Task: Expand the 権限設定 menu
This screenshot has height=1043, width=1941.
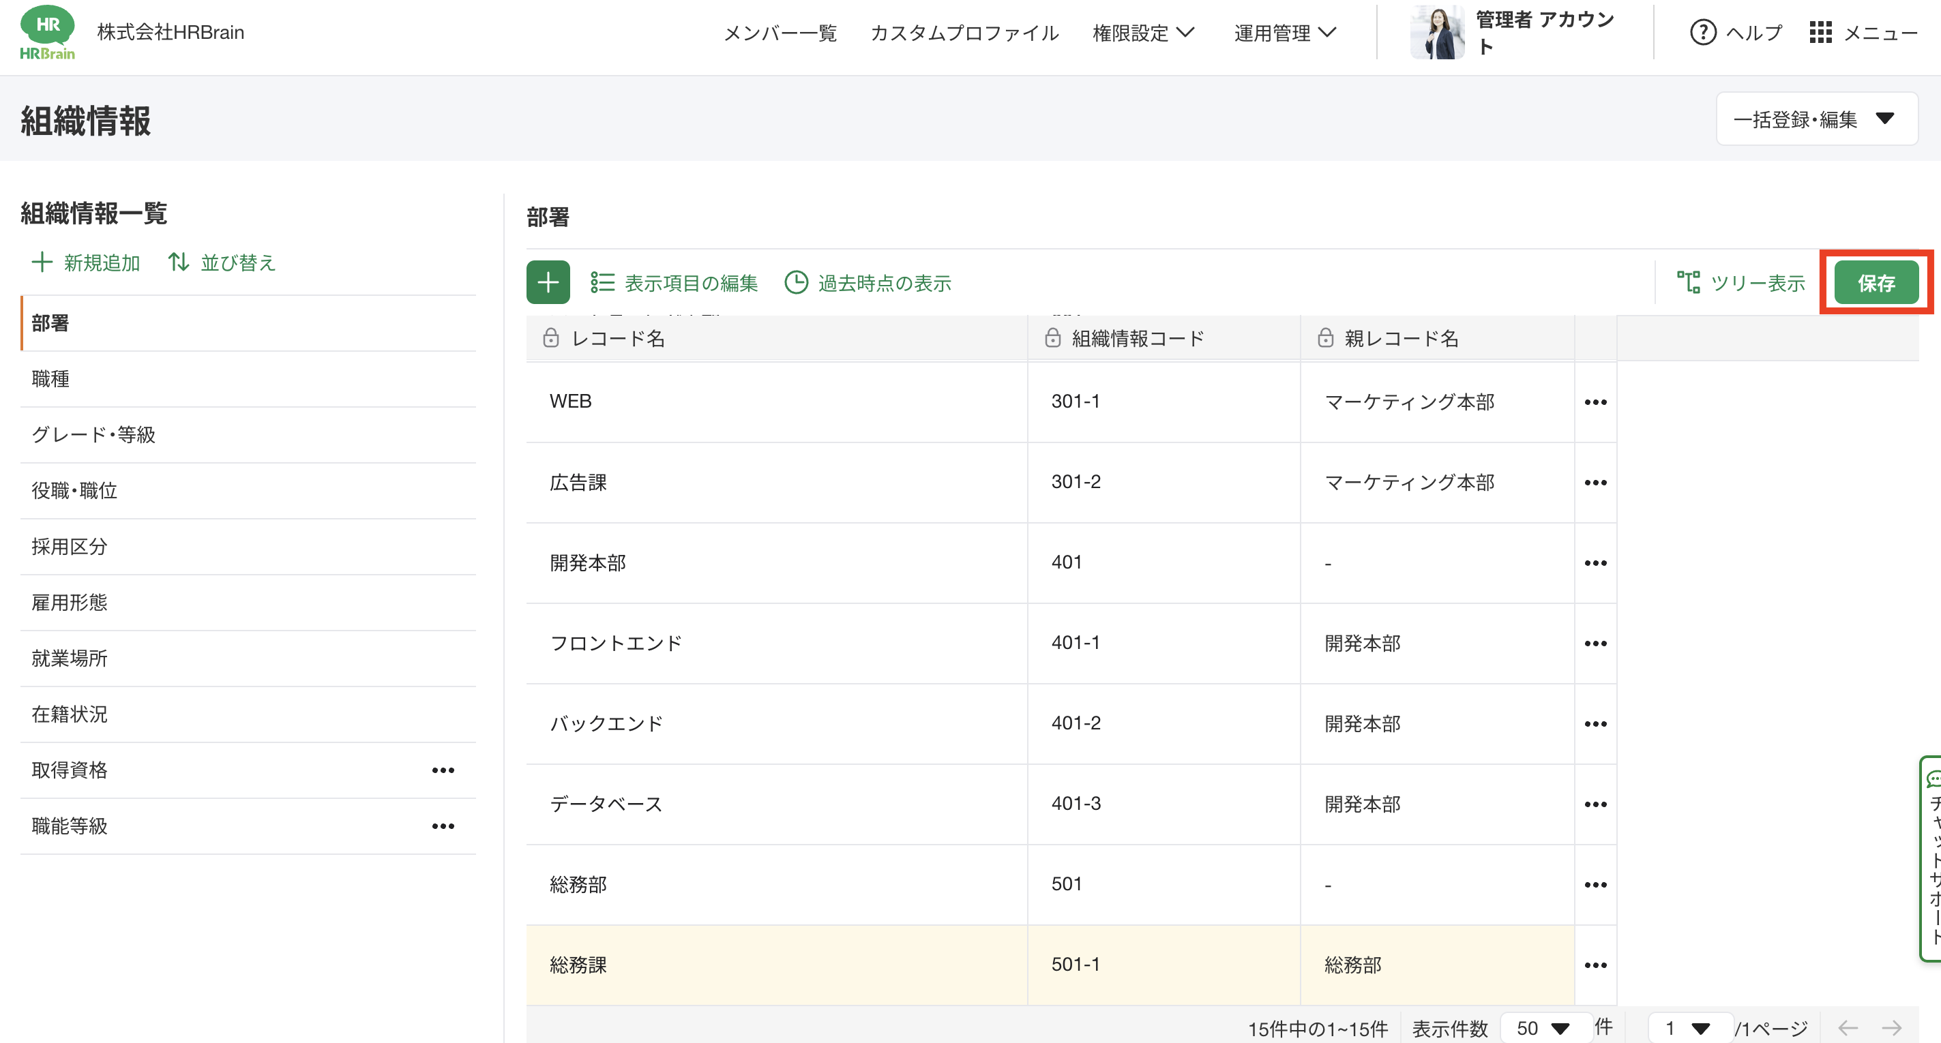Action: coord(1142,33)
